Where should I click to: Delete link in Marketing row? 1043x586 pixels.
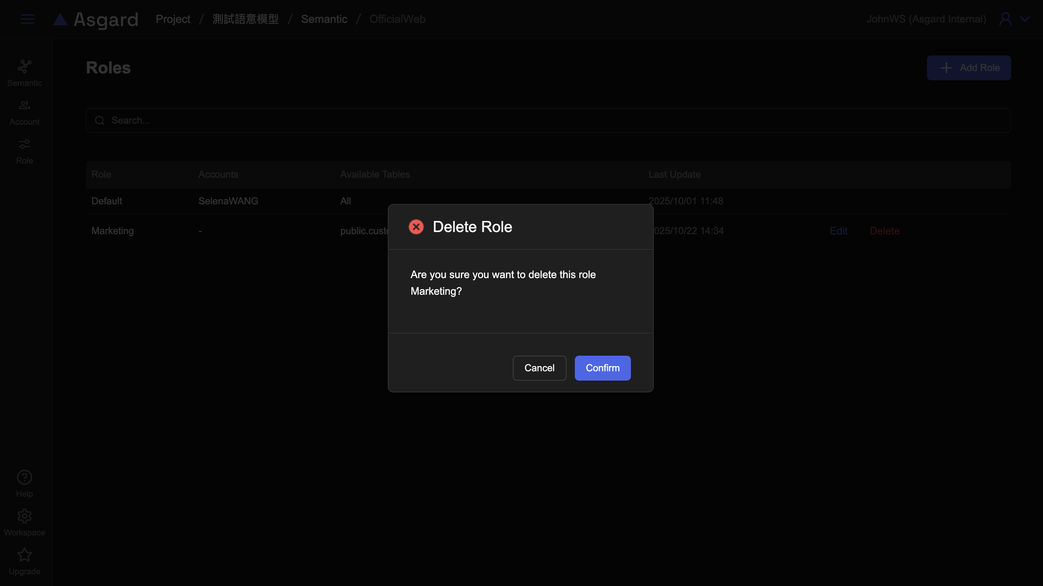point(884,231)
